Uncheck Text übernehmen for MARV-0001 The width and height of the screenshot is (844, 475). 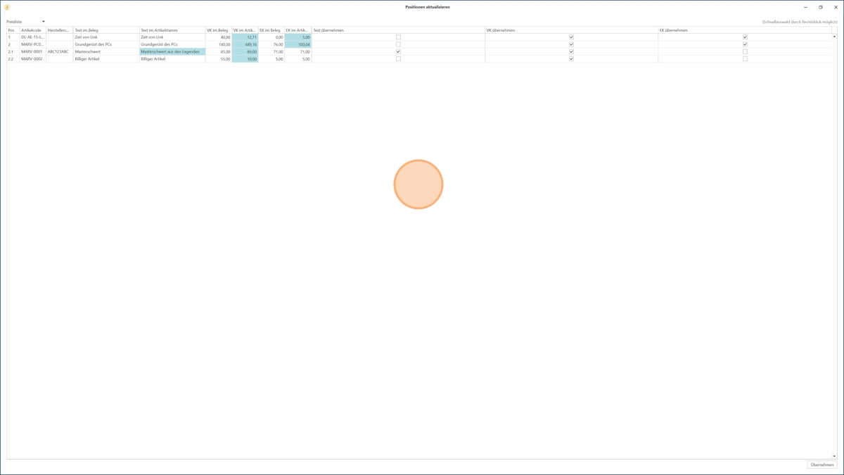[398, 52]
